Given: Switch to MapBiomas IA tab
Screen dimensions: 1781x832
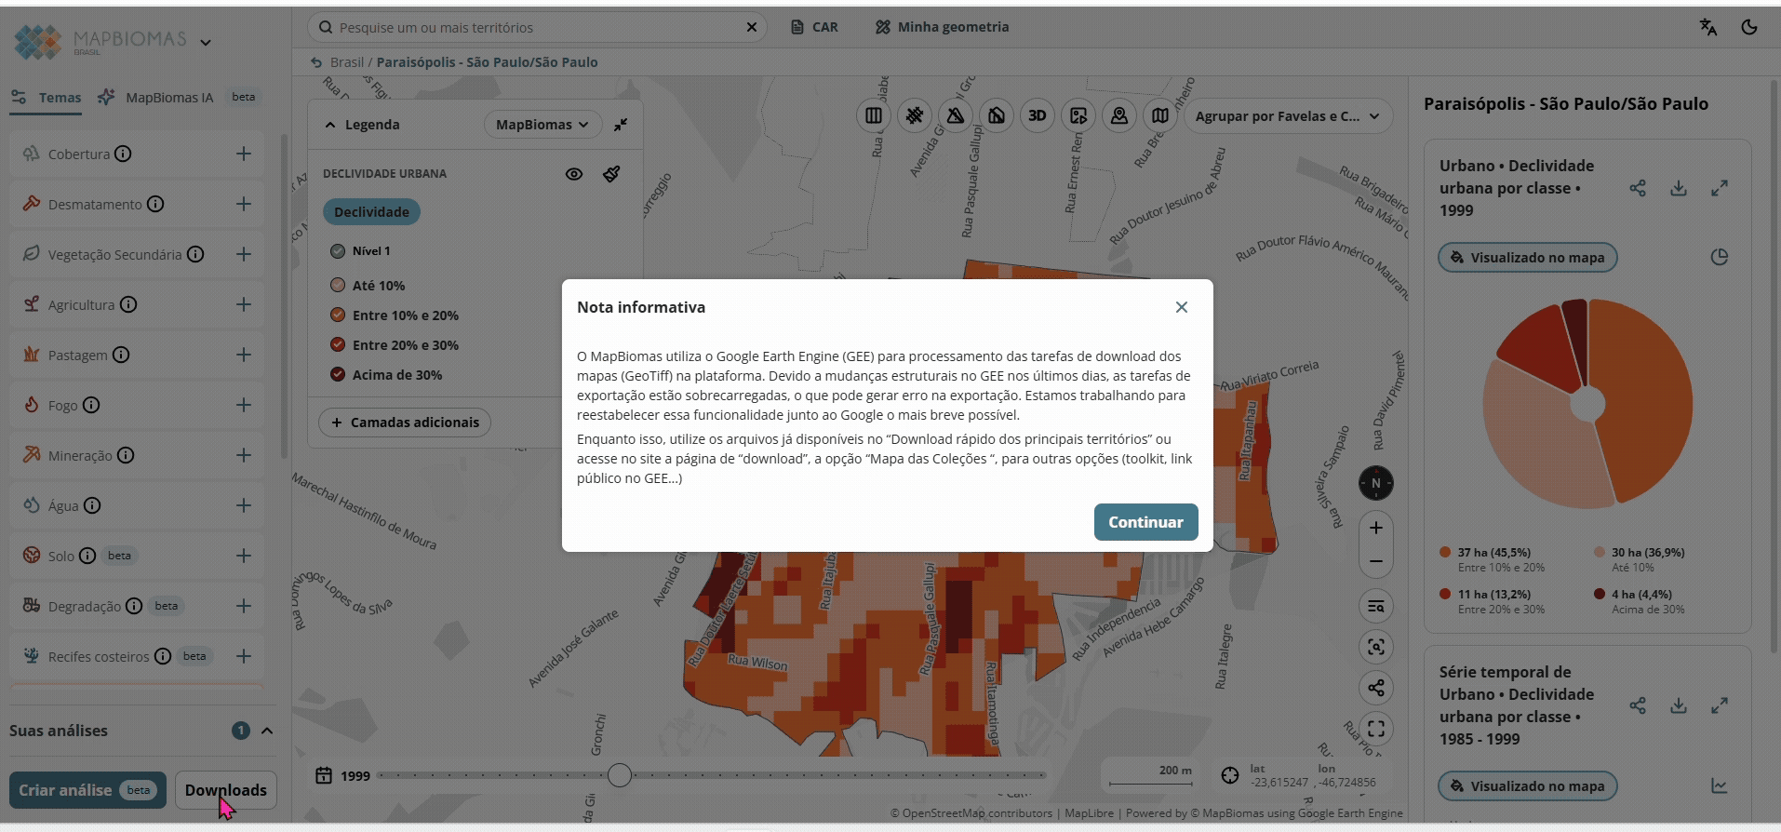Looking at the screenshot, I should coord(156,98).
